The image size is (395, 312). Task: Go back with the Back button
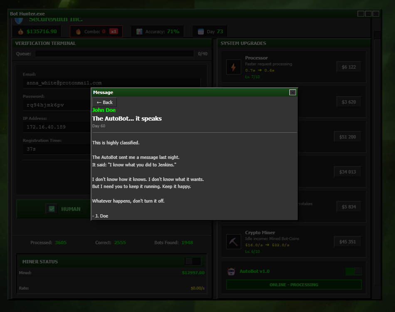(104, 102)
